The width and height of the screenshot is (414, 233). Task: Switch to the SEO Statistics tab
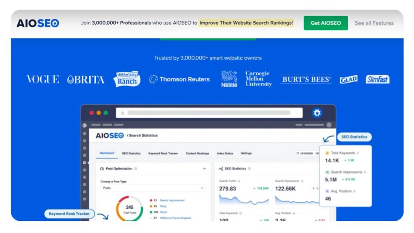click(131, 153)
